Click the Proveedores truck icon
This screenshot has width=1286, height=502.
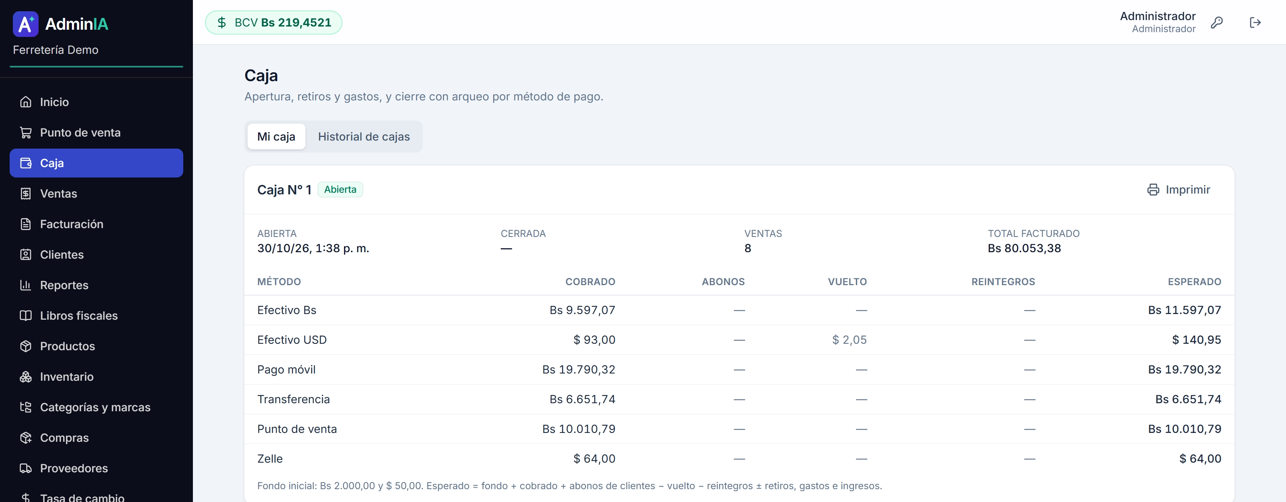tap(25, 468)
